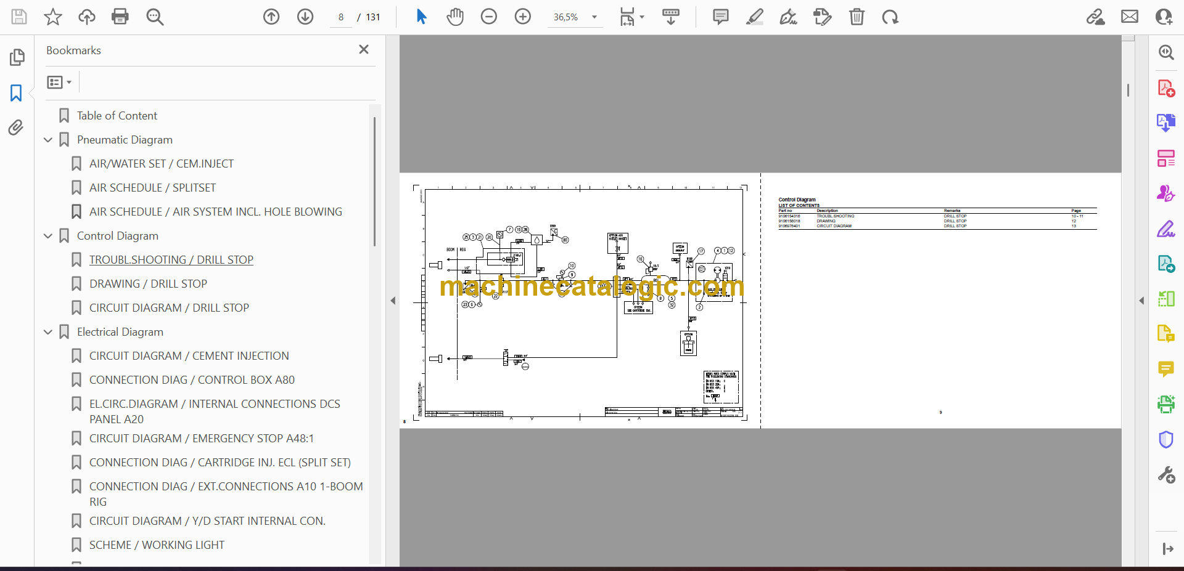The image size is (1184, 571).
Task: Open CIRCUIT DIAGRAM / DRILL STOP bookmark
Action: point(169,308)
